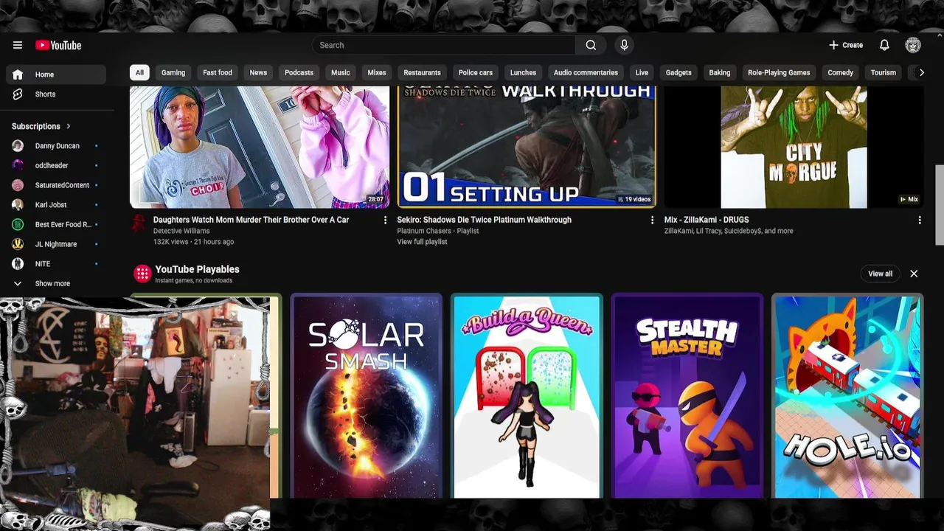This screenshot has width=944, height=531.
Task: Launch the Solar Smash game
Action: pyautogui.click(x=367, y=397)
